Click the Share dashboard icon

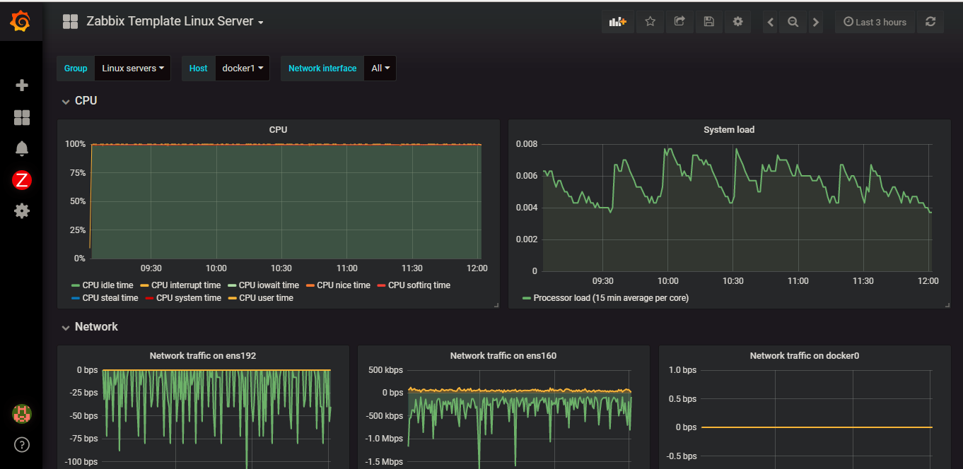tap(679, 22)
